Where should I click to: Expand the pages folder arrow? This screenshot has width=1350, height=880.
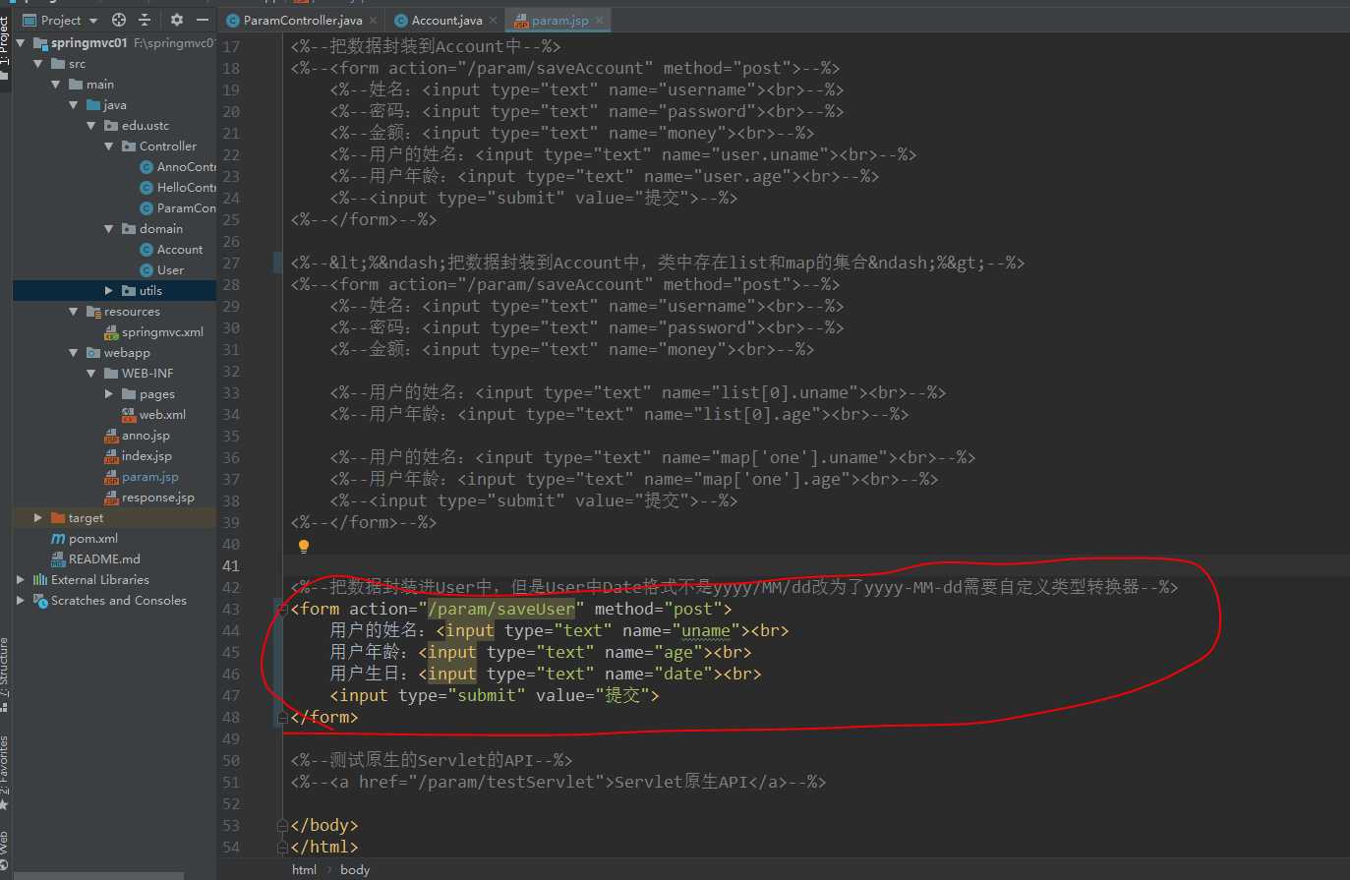109,394
